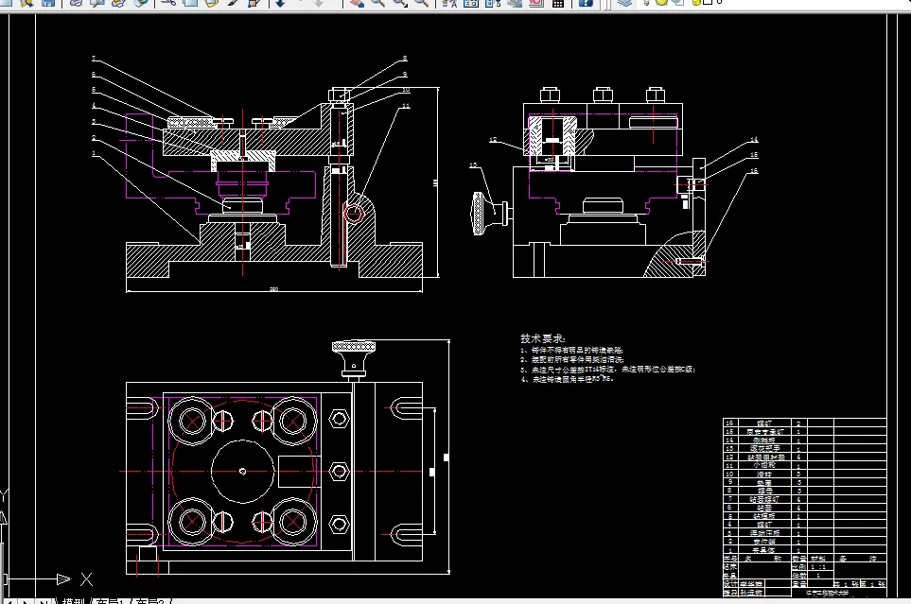This screenshot has height=604, width=911.
Task: Paste from clipboard using the Paste icon
Action: tap(212, 2)
